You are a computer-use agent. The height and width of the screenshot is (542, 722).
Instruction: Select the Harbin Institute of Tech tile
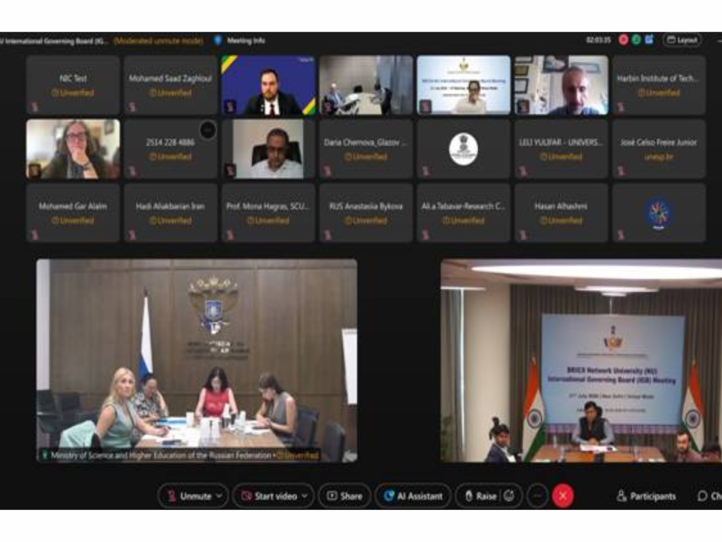tap(658, 85)
